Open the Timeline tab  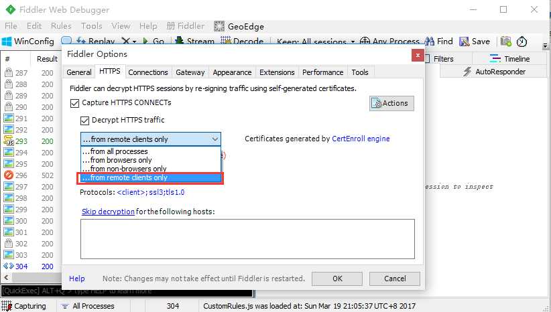(509, 59)
